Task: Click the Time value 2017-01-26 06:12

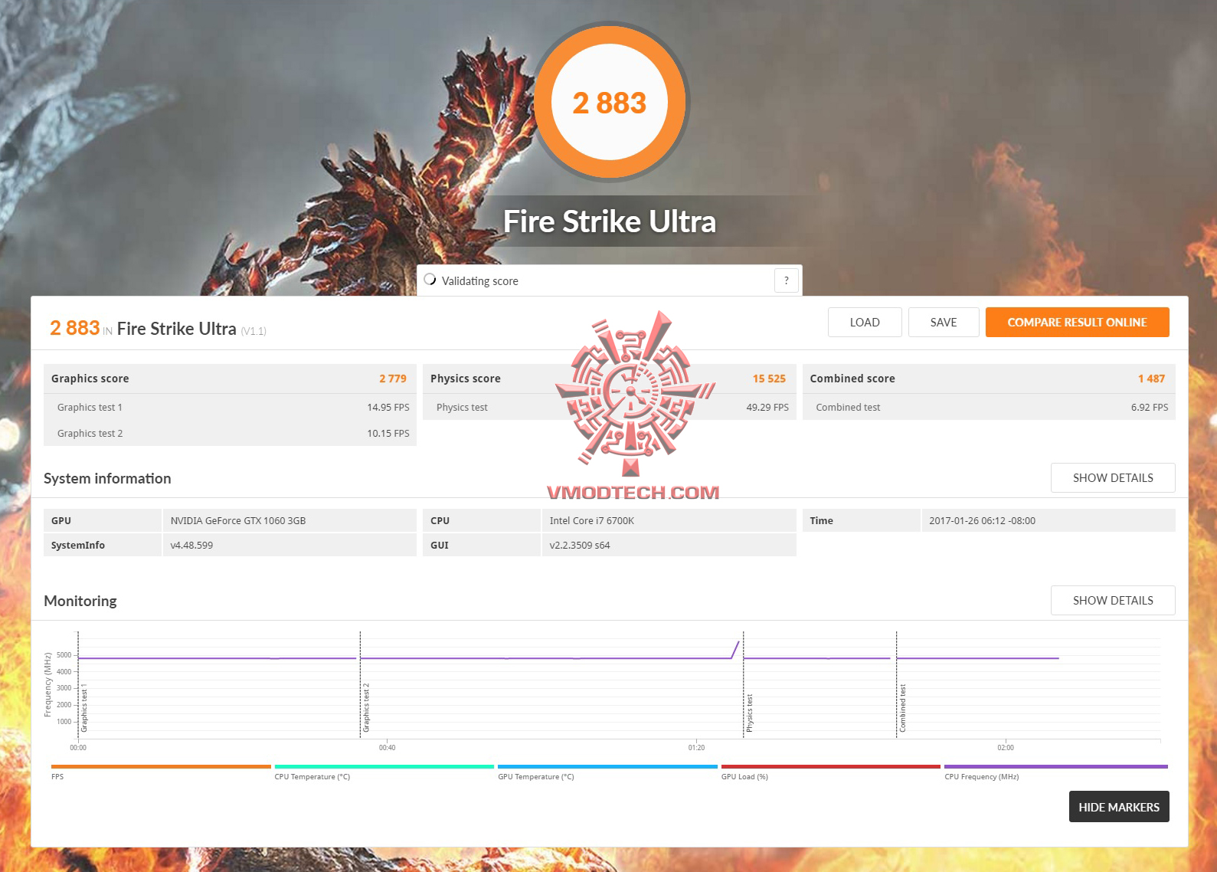Action: pos(983,520)
